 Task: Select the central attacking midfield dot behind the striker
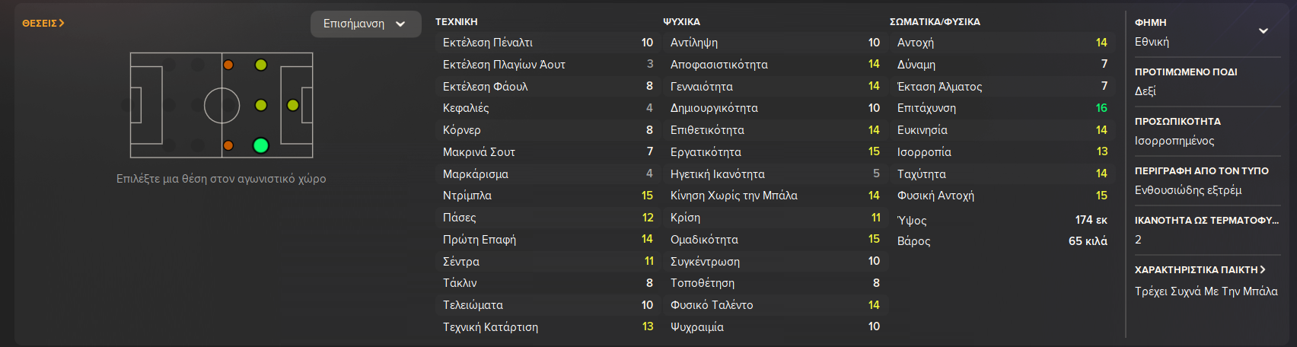click(x=261, y=105)
